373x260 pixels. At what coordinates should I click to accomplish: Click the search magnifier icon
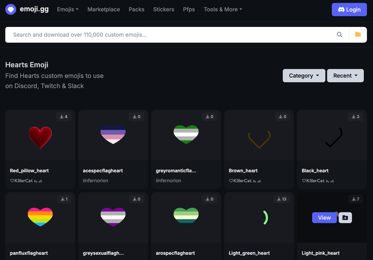339,34
